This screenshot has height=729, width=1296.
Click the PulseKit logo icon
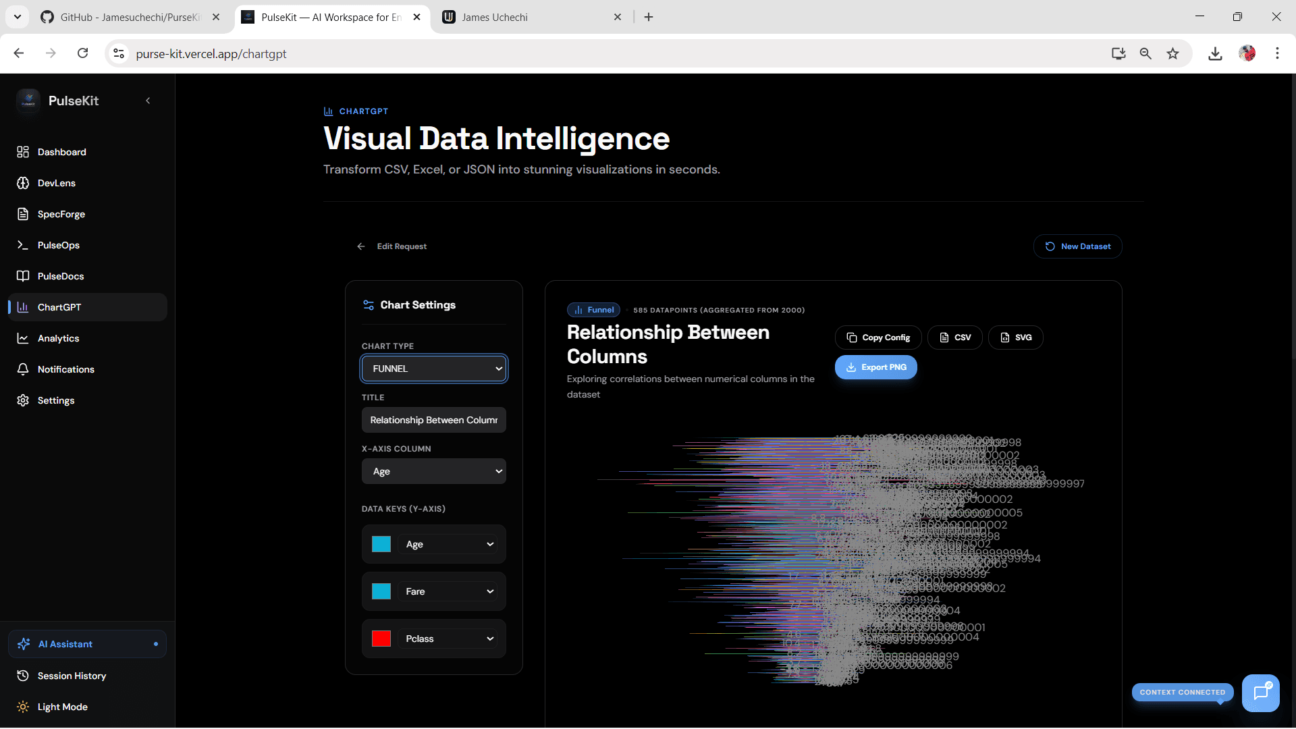[28, 101]
